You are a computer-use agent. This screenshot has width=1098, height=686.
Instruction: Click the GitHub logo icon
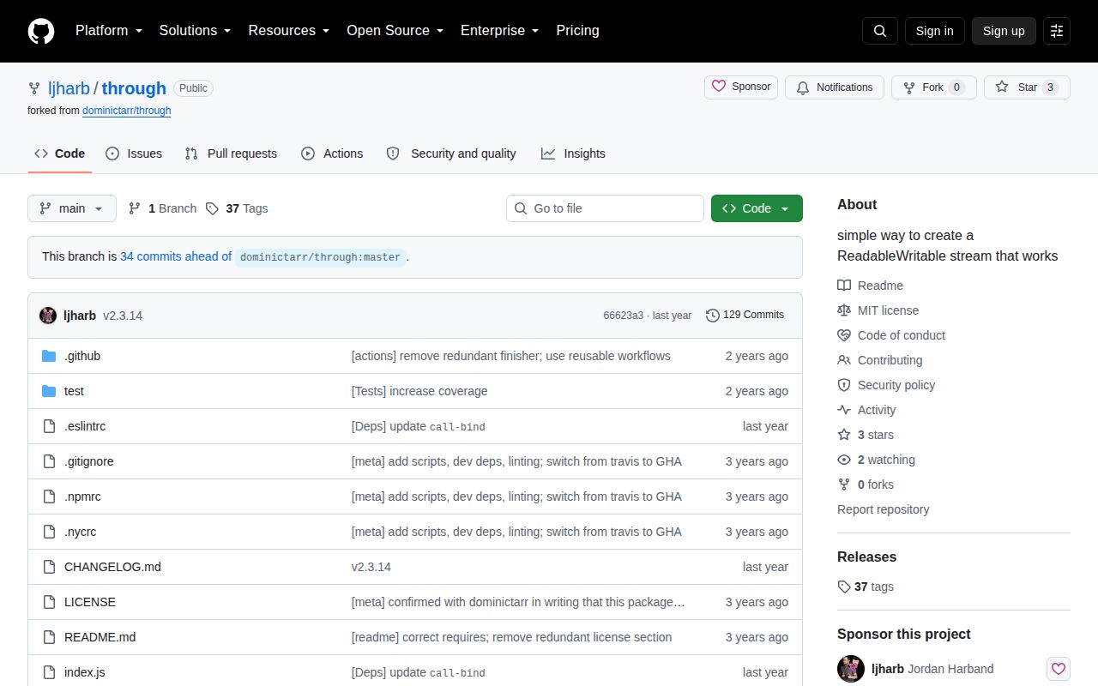(41, 31)
